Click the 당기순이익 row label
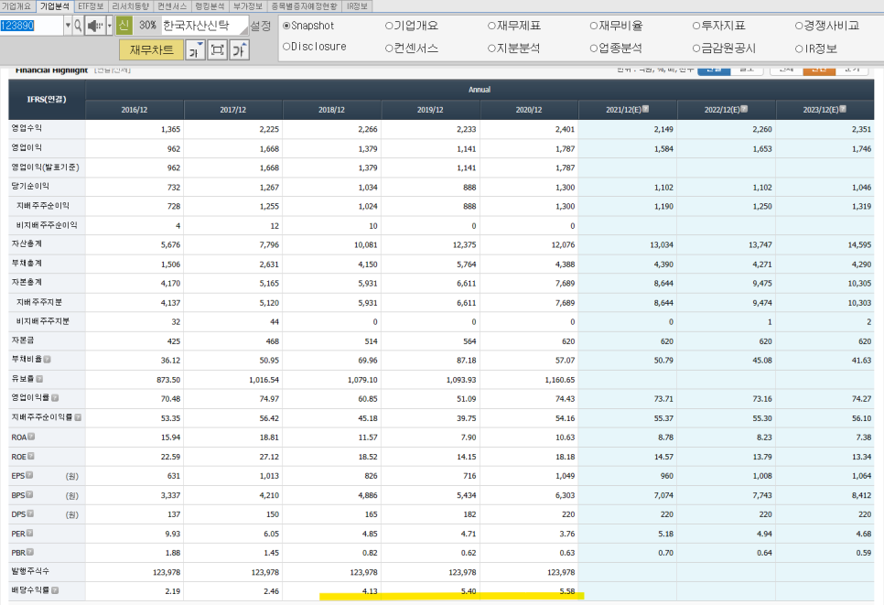Image resolution: width=884 pixels, height=605 pixels. coord(30,186)
